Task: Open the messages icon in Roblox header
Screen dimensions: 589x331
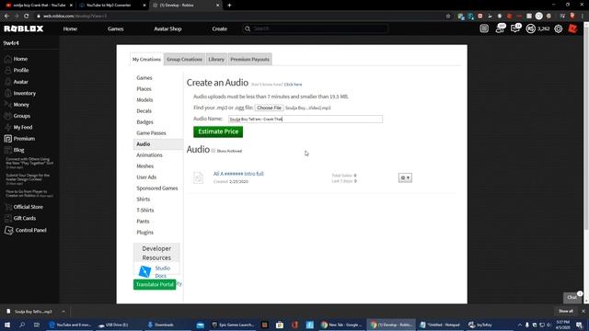Action: click(x=515, y=29)
